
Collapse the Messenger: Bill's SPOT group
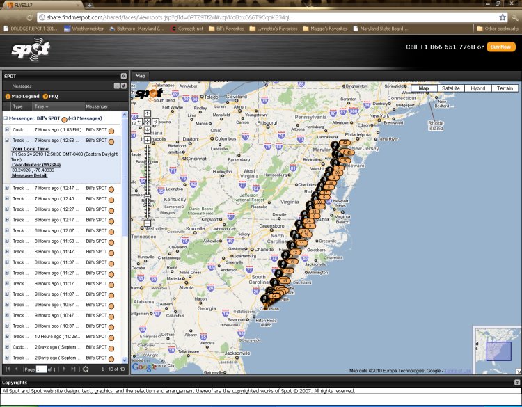[x=6, y=118]
